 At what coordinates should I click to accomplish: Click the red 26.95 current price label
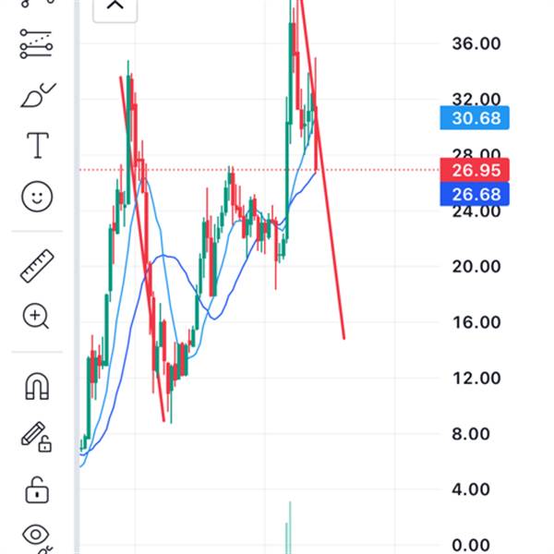point(475,170)
